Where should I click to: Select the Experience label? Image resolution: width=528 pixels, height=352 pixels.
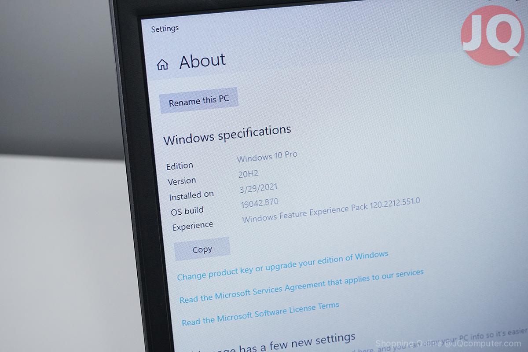tap(193, 226)
